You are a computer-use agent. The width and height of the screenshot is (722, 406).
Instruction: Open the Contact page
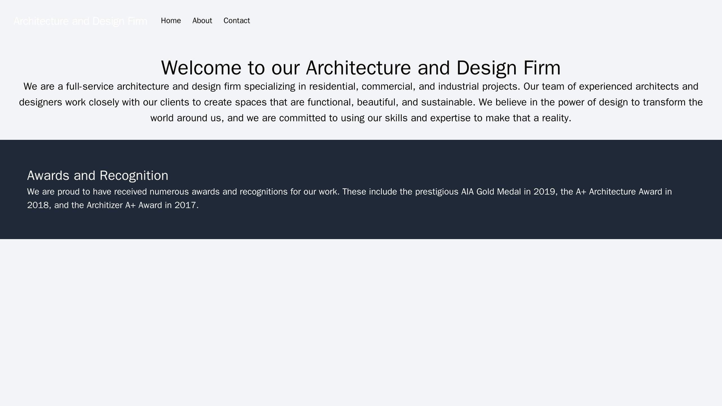pyautogui.click(x=236, y=20)
